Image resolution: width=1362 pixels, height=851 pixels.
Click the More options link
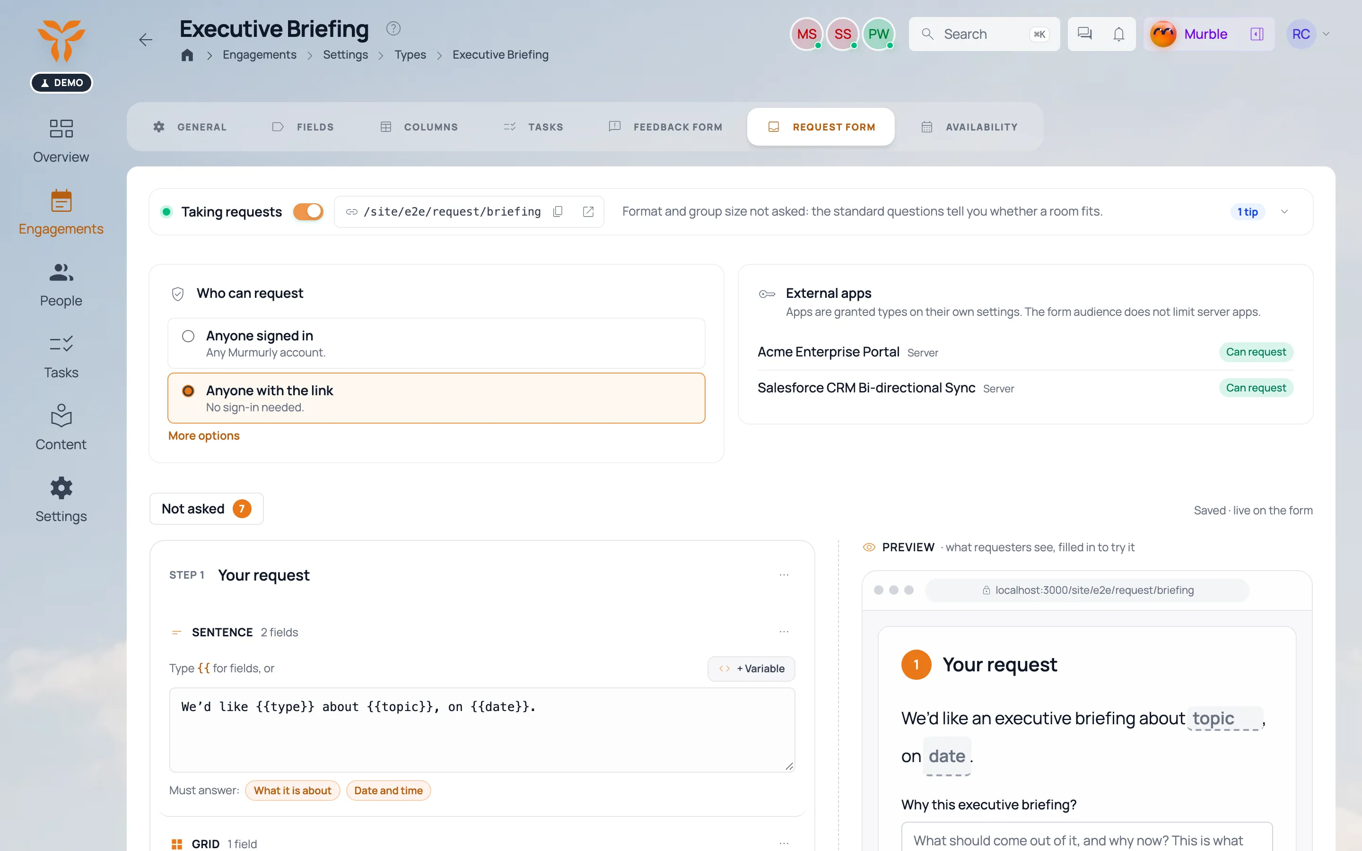coord(204,435)
